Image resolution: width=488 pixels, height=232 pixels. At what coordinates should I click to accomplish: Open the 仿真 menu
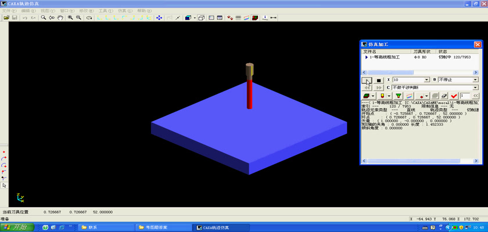(125, 10)
